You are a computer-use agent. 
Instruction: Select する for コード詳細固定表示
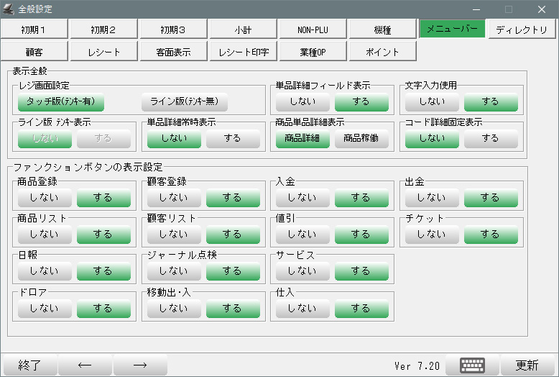491,138
